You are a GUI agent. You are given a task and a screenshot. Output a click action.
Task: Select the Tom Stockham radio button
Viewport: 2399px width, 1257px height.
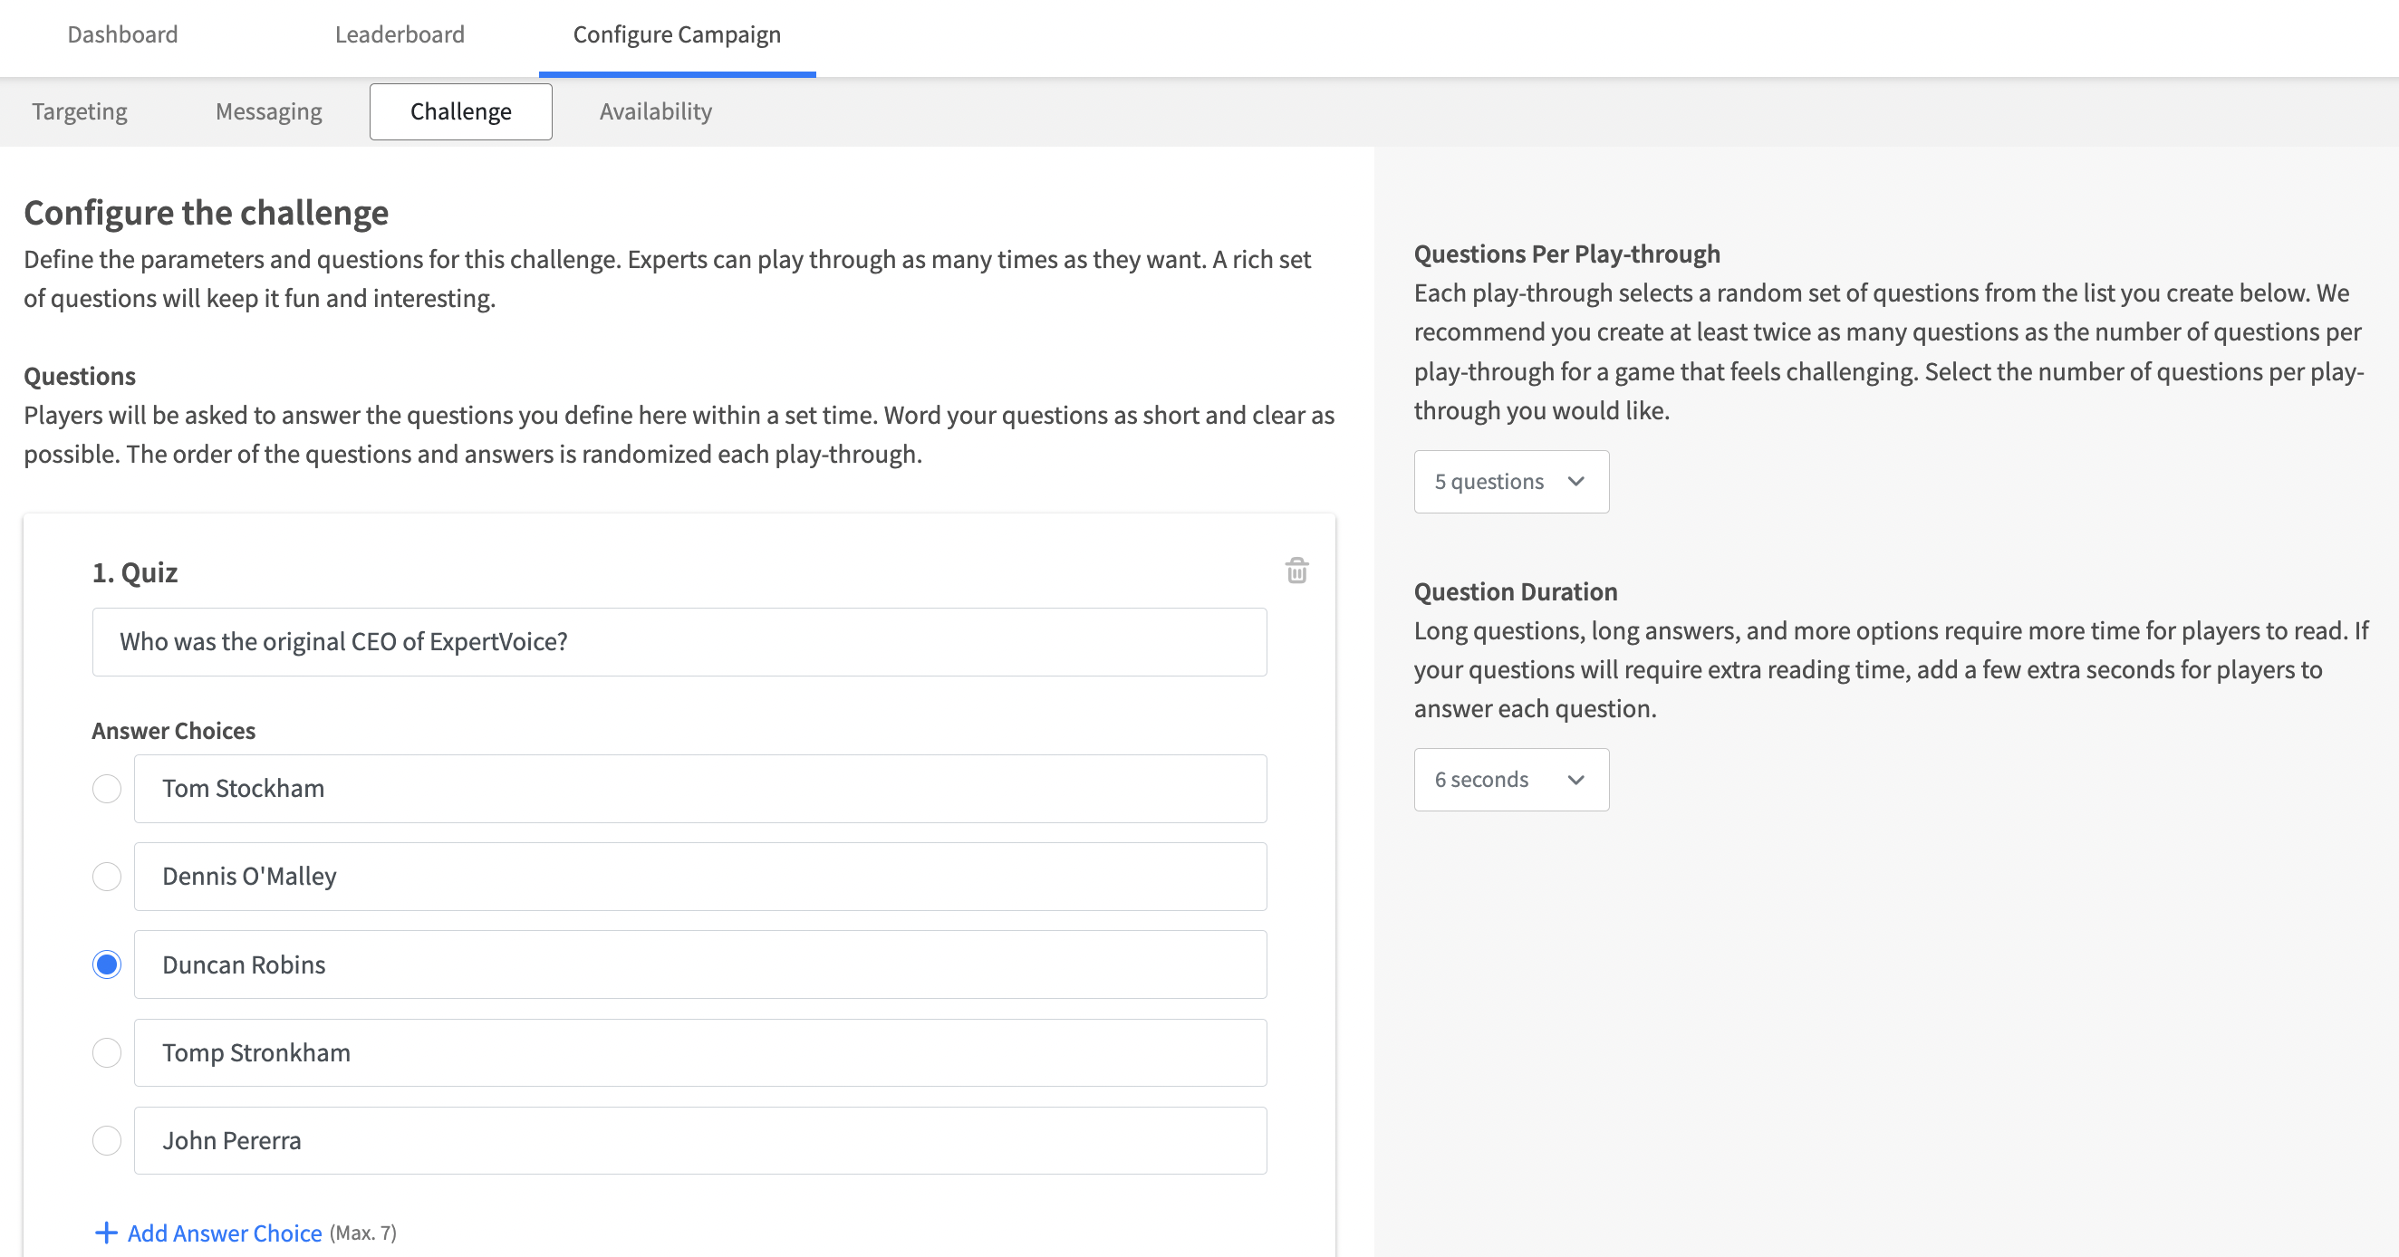(107, 789)
